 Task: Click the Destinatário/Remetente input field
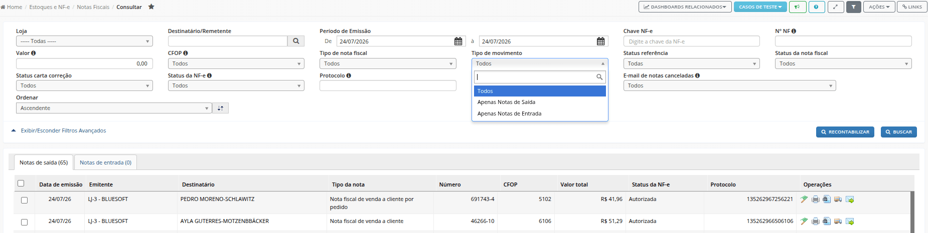(228, 41)
